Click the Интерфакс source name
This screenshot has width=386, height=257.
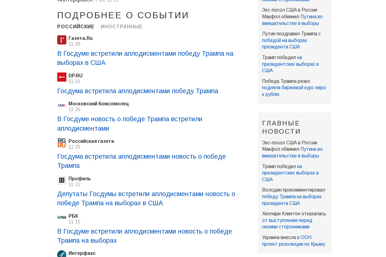(82, 253)
